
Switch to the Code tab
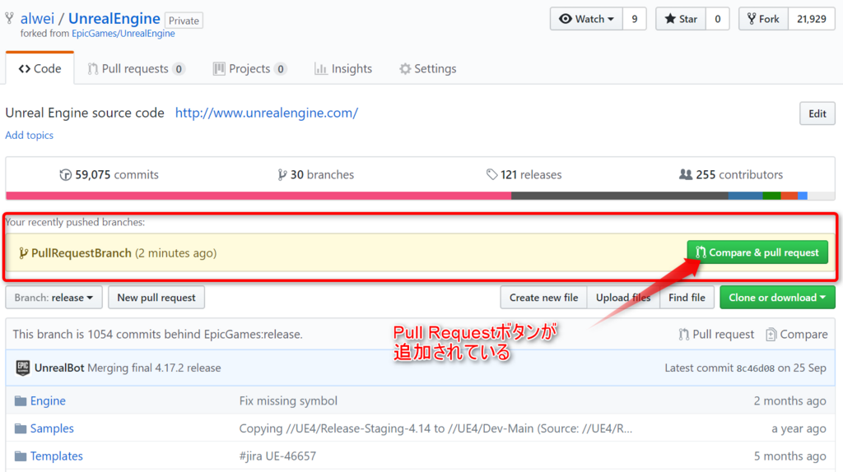click(40, 69)
